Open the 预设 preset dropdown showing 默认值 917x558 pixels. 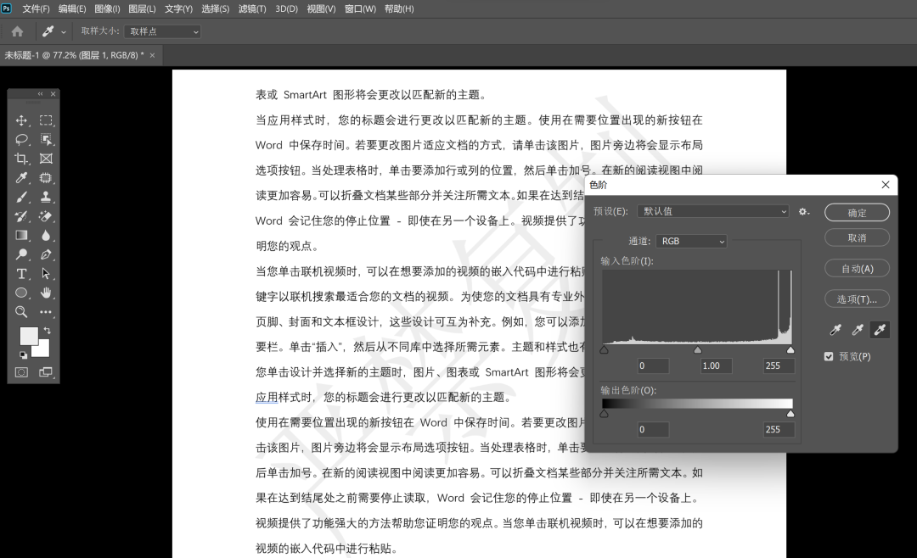pyautogui.click(x=713, y=210)
